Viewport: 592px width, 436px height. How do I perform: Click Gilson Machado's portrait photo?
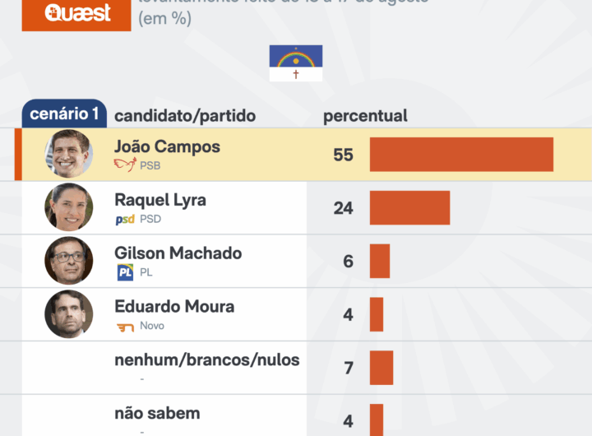coord(68,261)
